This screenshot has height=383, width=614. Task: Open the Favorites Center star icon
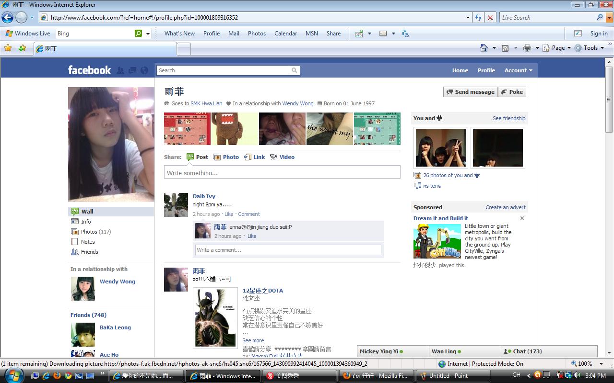pos(8,48)
